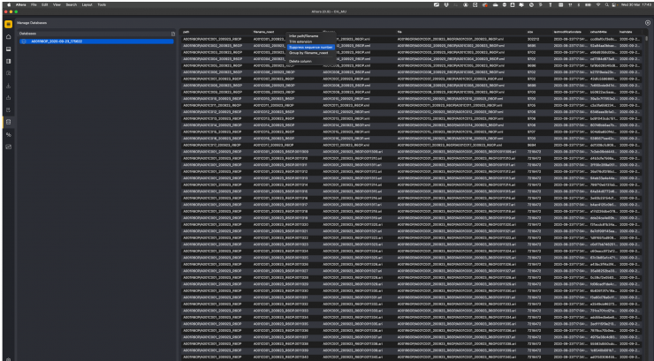
Task: Open the Tools menu in the menu bar
Action: [102, 4]
